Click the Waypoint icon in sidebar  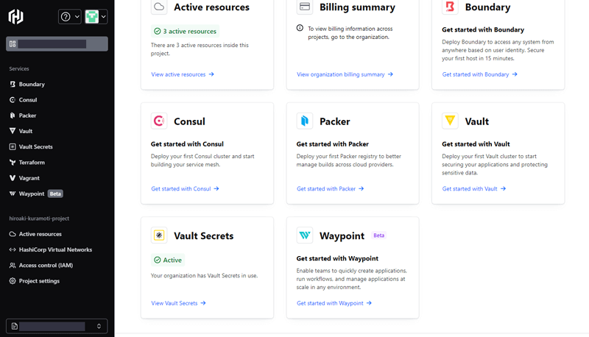(x=13, y=194)
